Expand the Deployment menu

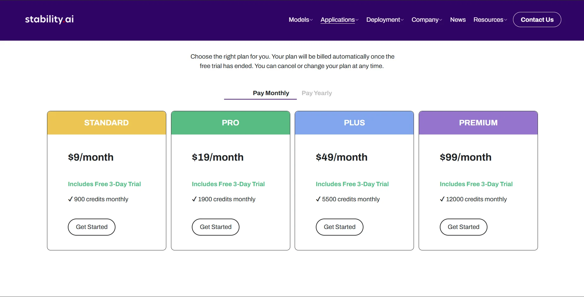[385, 20]
